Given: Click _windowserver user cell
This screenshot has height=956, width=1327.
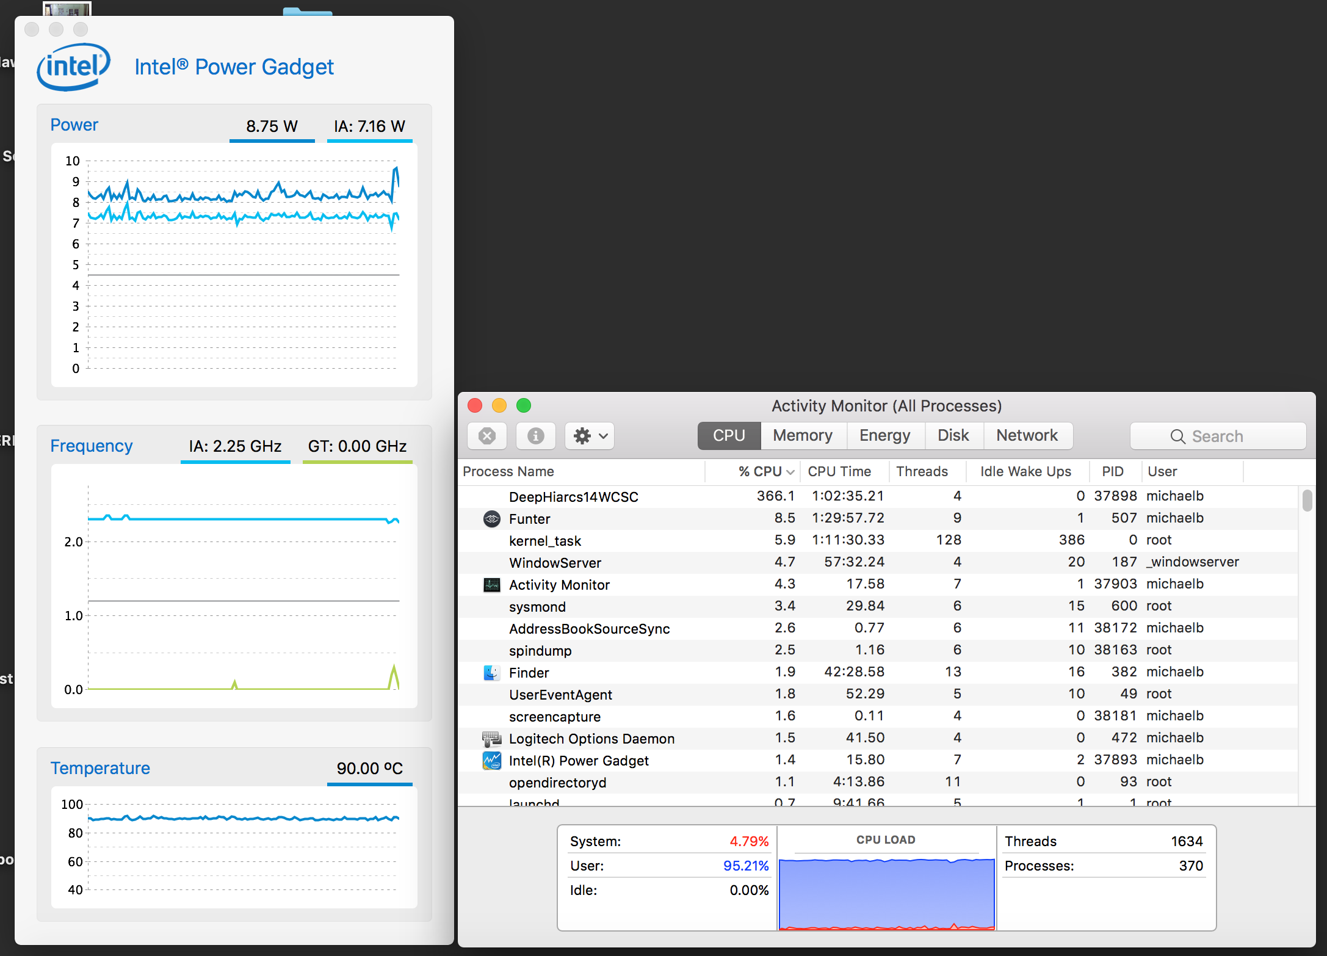Looking at the screenshot, I should coord(1193,562).
